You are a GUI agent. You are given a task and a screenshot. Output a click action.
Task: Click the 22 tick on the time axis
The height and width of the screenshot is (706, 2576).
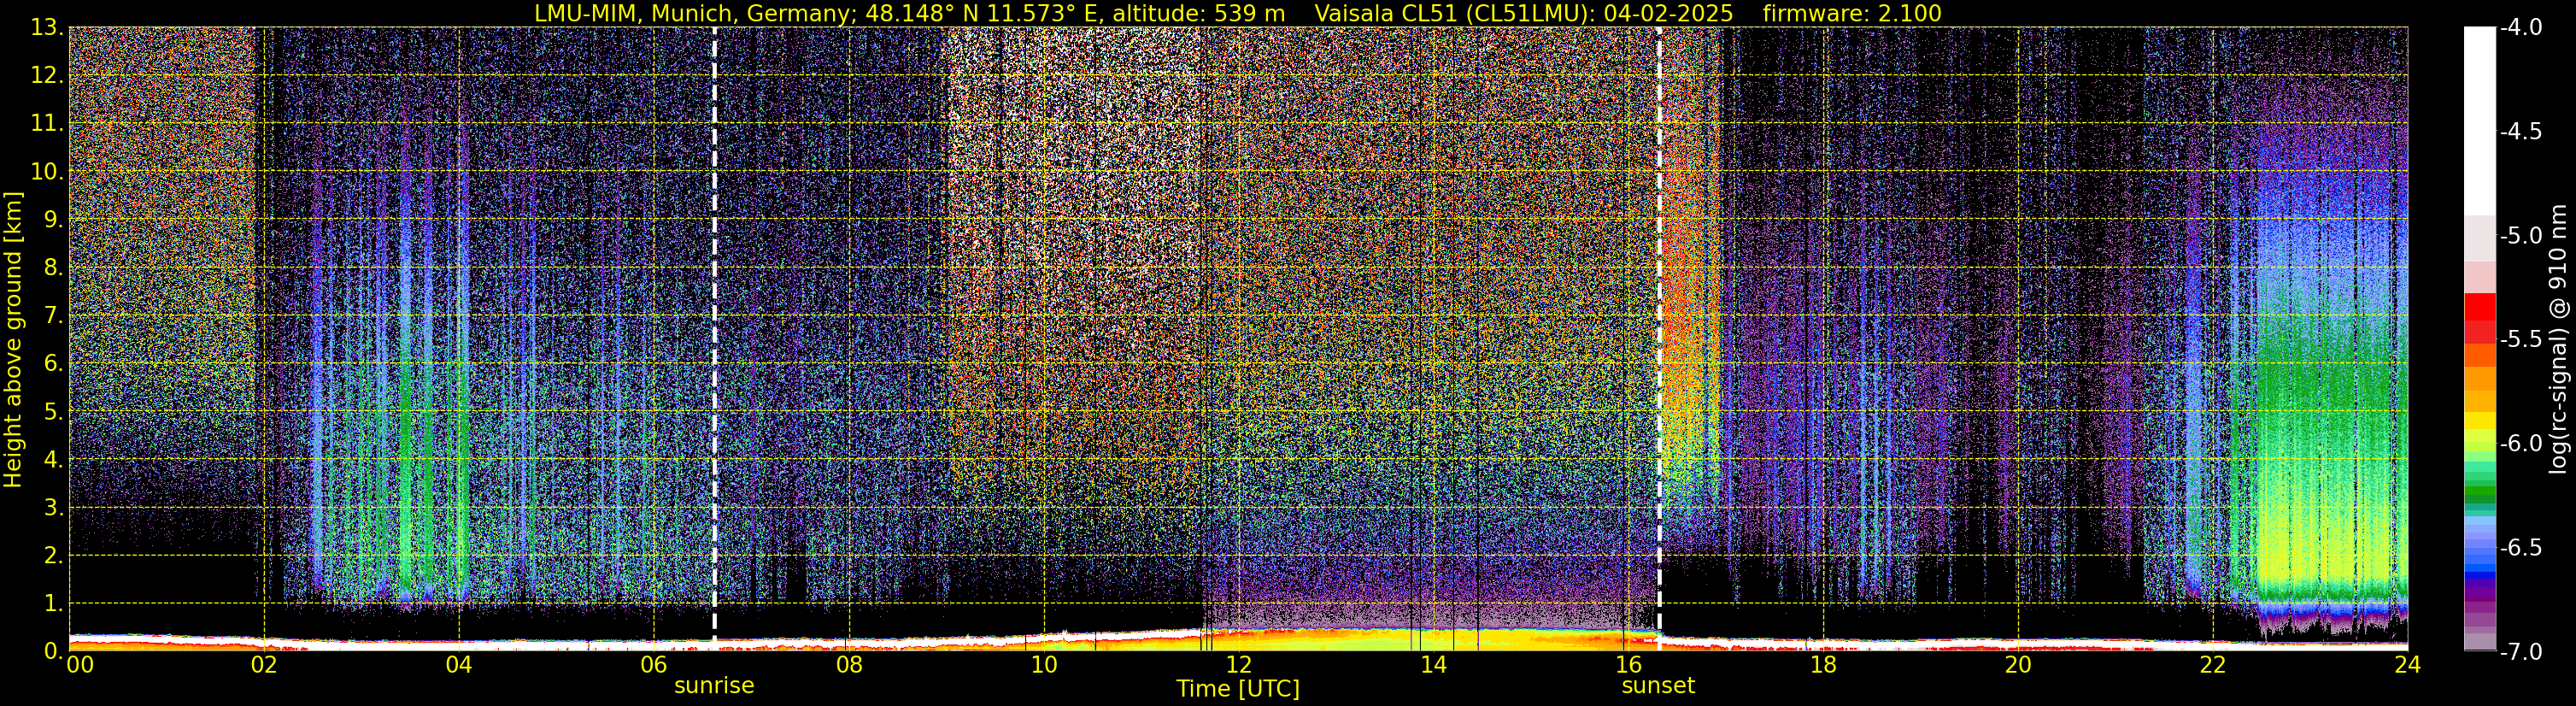coord(2214,665)
